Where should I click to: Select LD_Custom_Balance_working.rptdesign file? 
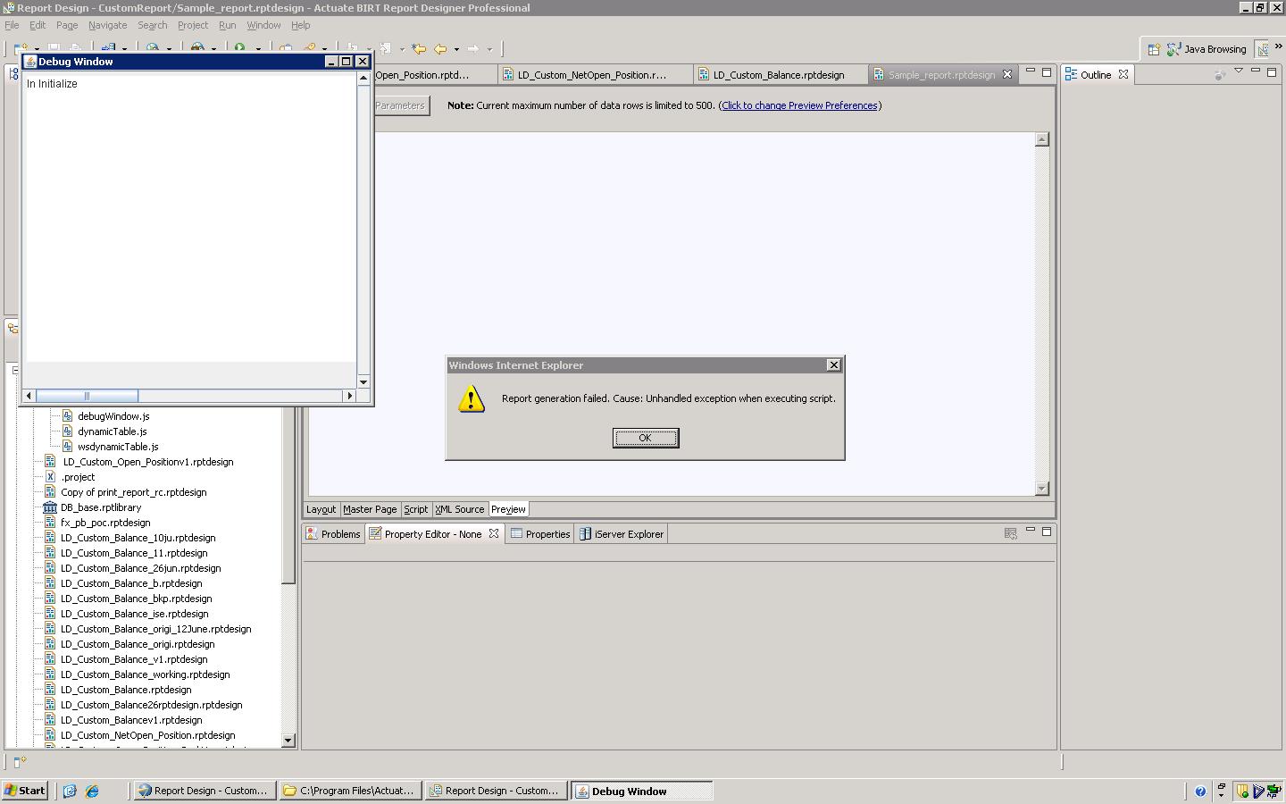145,674
